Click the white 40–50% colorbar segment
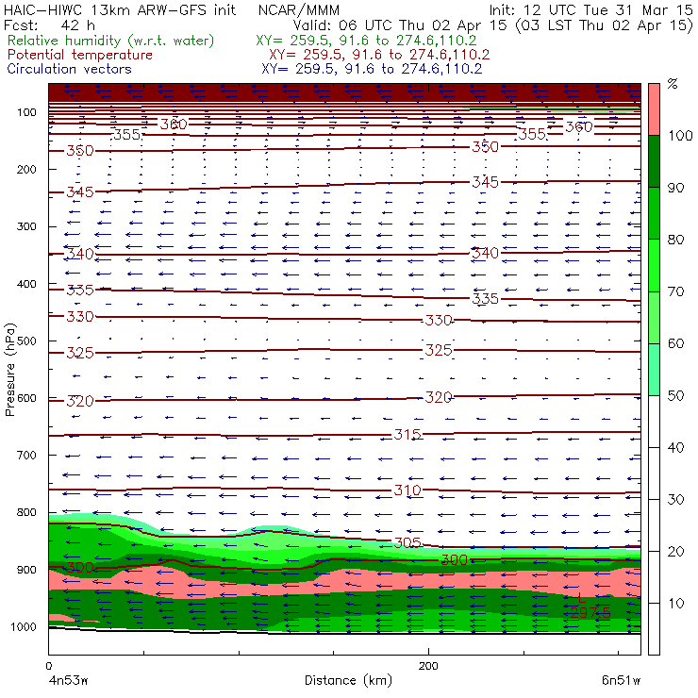 pyautogui.click(x=654, y=422)
